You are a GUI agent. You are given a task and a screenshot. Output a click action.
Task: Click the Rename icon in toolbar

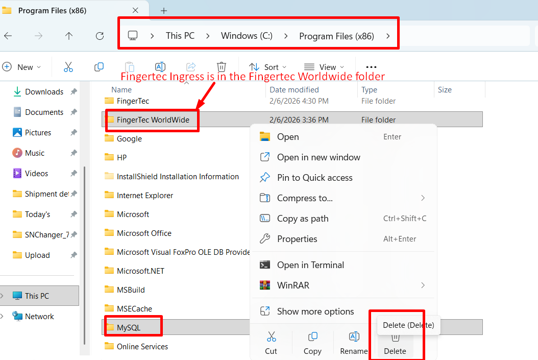coord(160,67)
